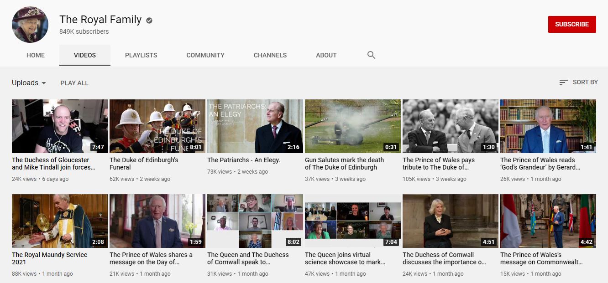608x283 pixels.
Task: Open virtual science showcase thumbnail
Action: pyautogui.click(x=353, y=221)
